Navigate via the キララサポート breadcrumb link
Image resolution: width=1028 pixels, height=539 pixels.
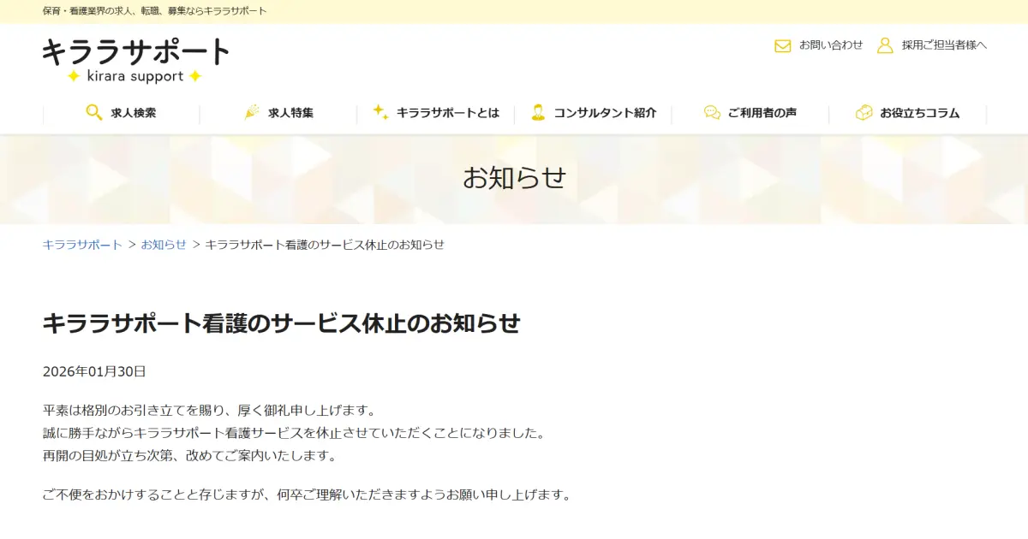[81, 244]
